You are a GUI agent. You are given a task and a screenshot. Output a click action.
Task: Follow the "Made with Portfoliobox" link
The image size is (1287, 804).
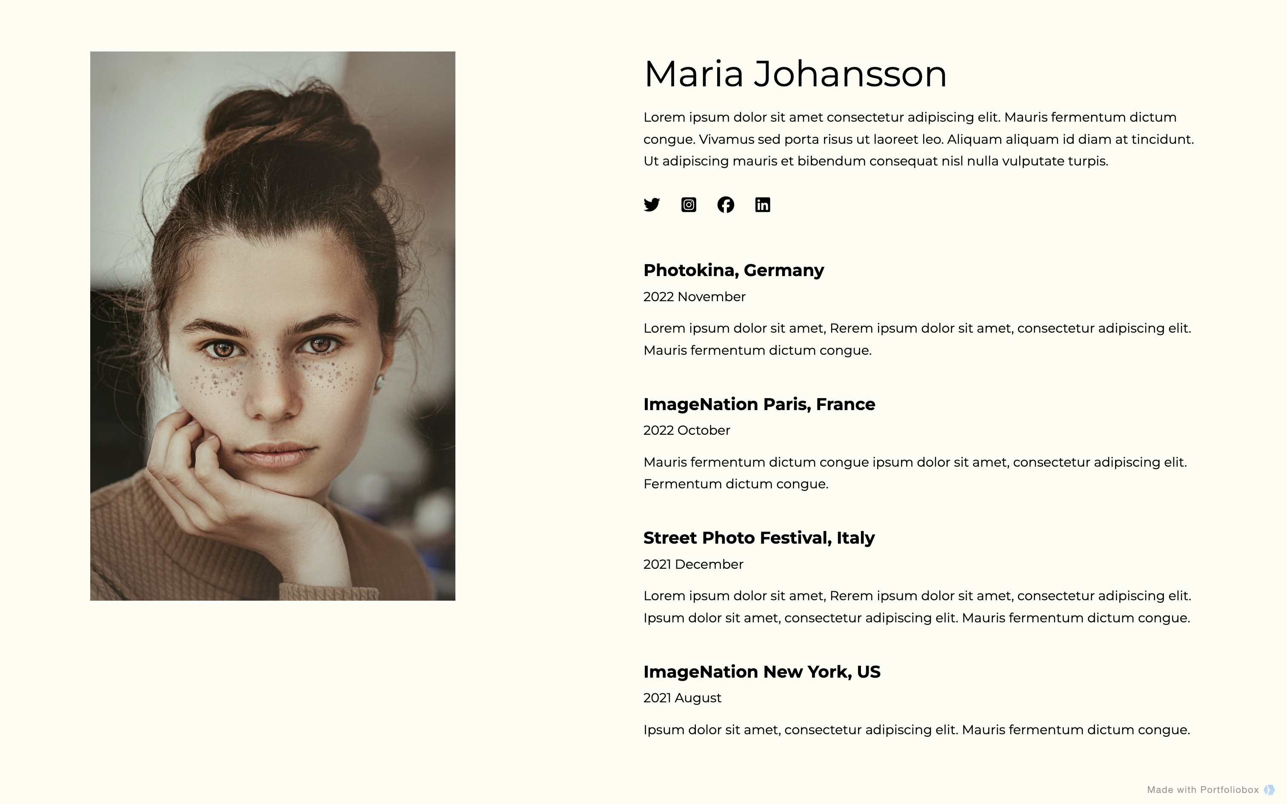(1202, 790)
